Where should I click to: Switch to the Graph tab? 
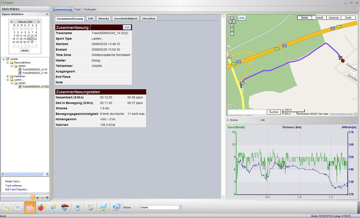pos(78,10)
